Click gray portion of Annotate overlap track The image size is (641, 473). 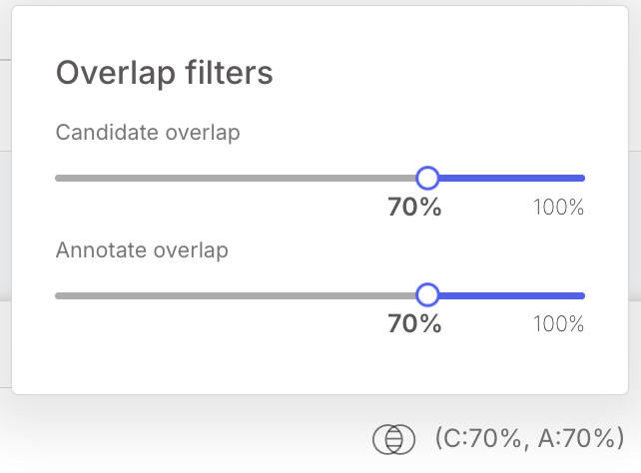(240, 295)
